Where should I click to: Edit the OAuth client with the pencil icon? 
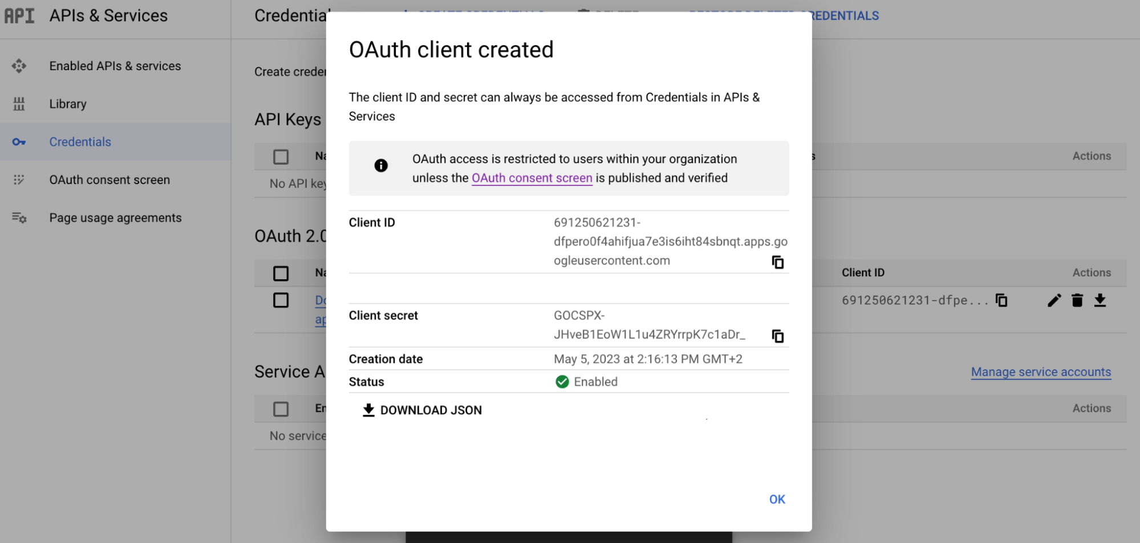pyautogui.click(x=1054, y=300)
